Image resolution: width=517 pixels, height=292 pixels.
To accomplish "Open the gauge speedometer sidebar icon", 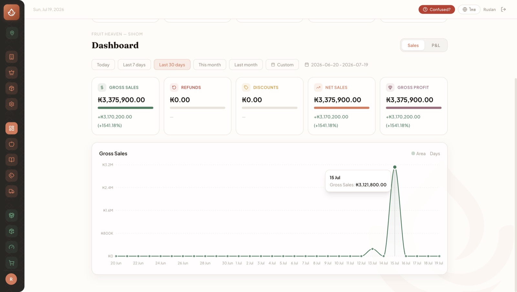I will [12, 247].
